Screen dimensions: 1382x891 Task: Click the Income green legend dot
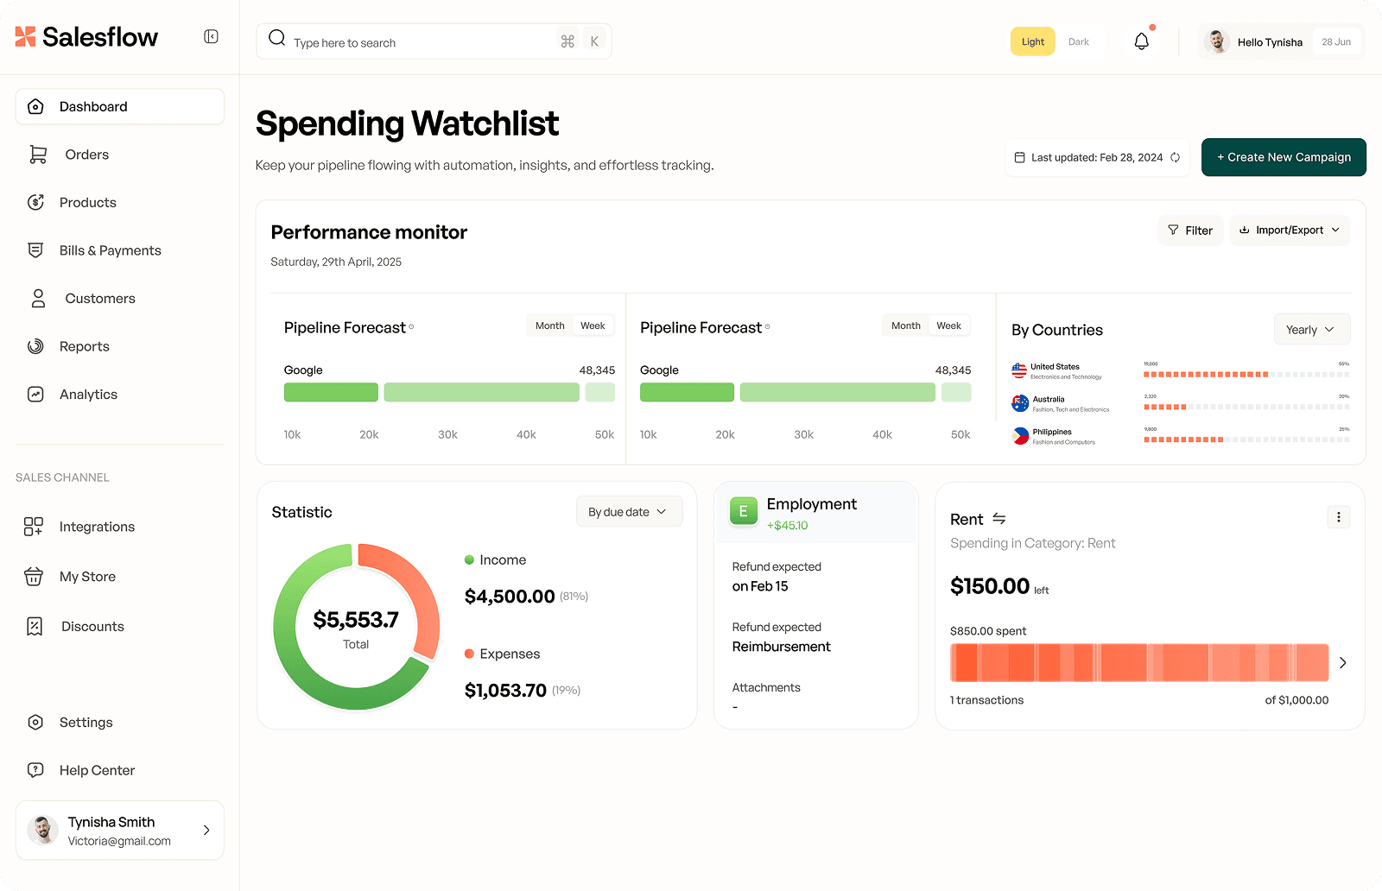coord(469,559)
